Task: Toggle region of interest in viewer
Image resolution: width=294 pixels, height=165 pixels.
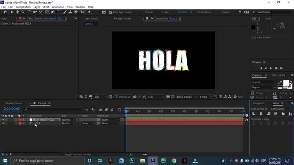Action: (168, 97)
